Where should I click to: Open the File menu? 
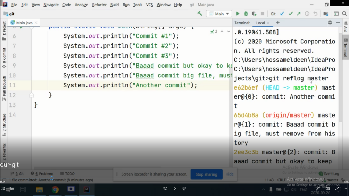14,5
